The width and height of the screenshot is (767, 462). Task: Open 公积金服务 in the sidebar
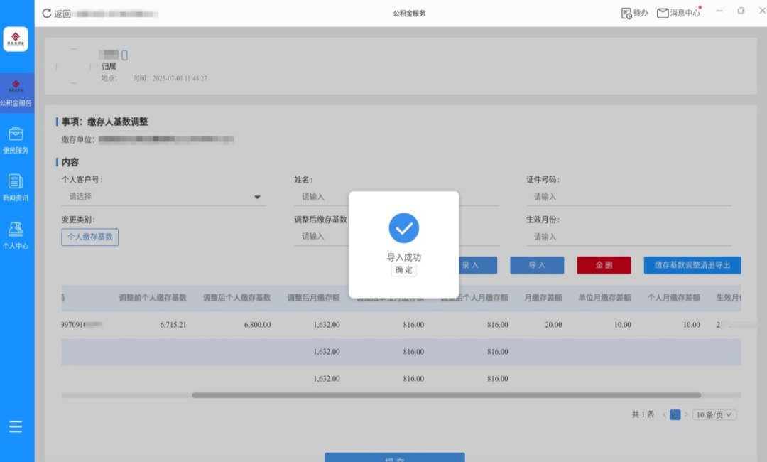16,93
